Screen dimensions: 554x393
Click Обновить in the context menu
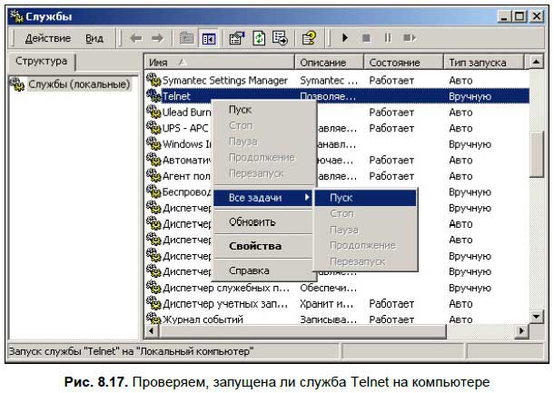(x=252, y=221)
